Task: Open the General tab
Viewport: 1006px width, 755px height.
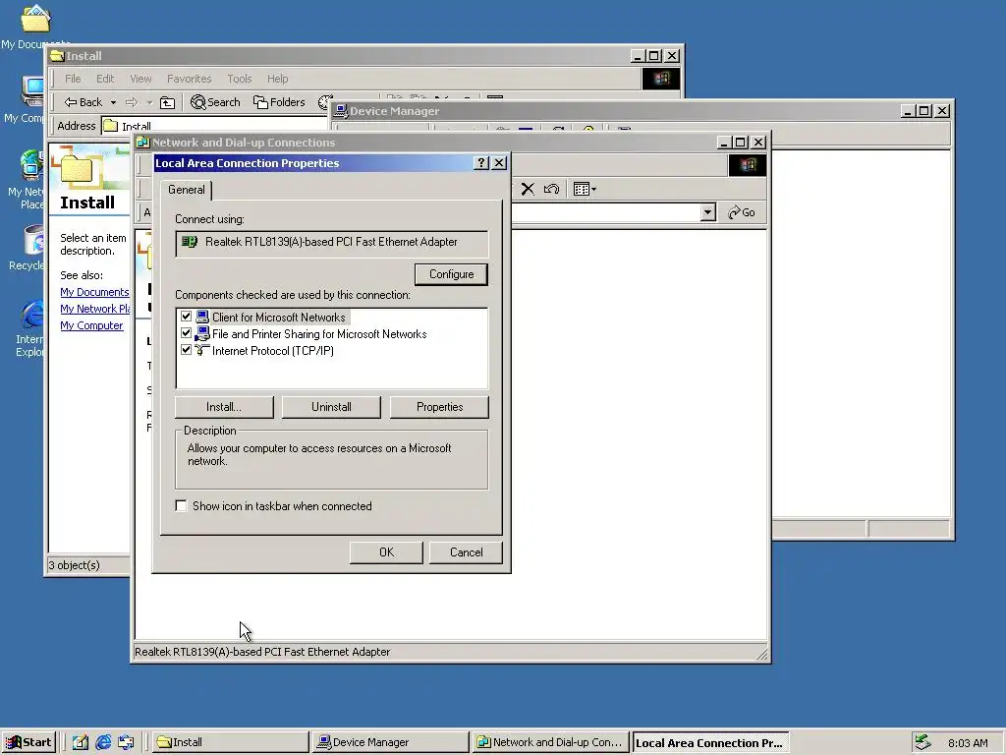Action: click(186, 190)
